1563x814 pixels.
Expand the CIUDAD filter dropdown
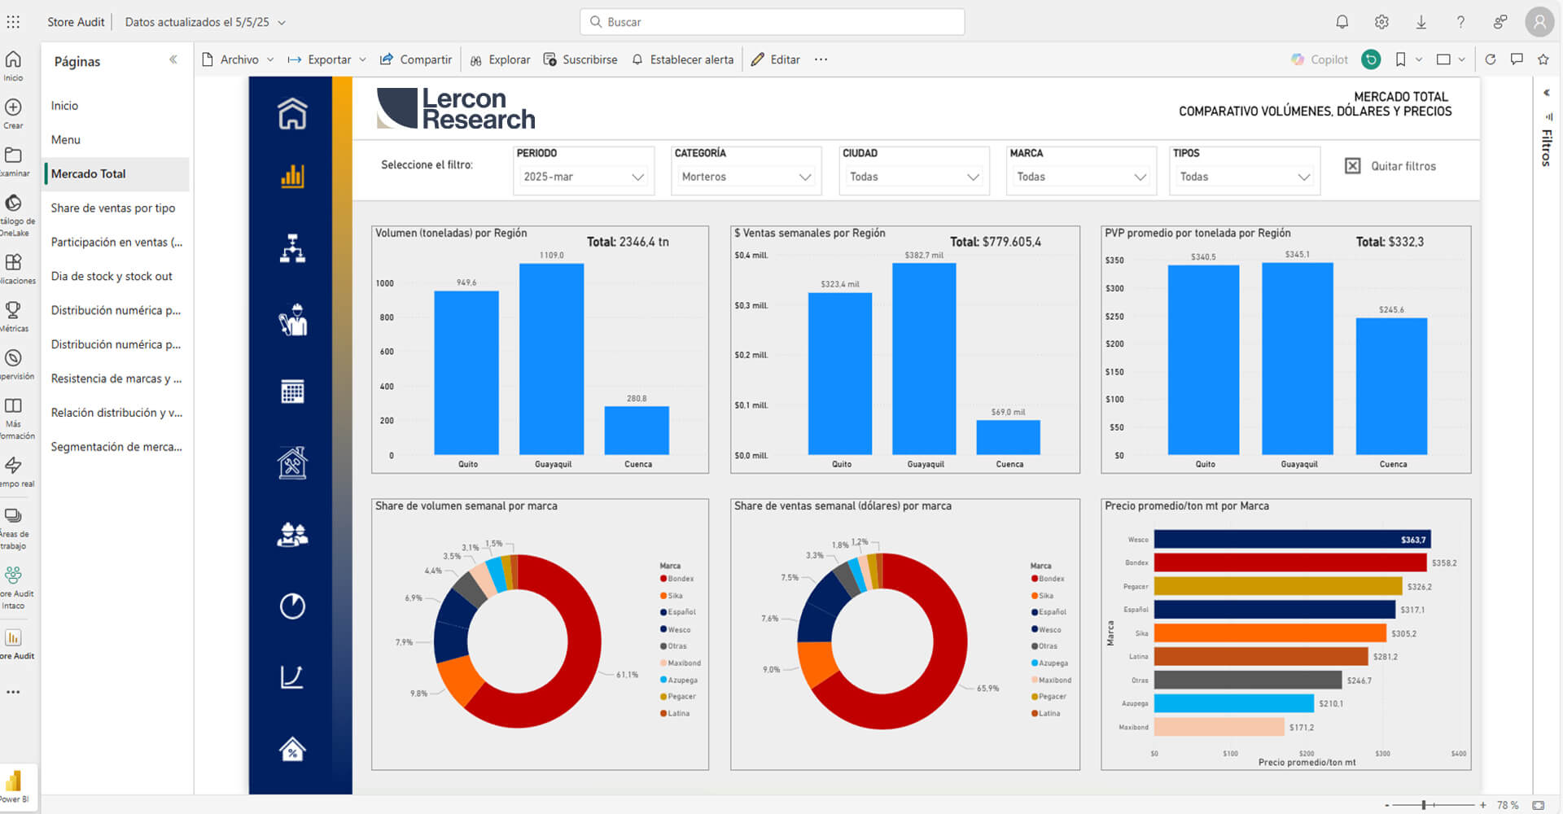913,177
